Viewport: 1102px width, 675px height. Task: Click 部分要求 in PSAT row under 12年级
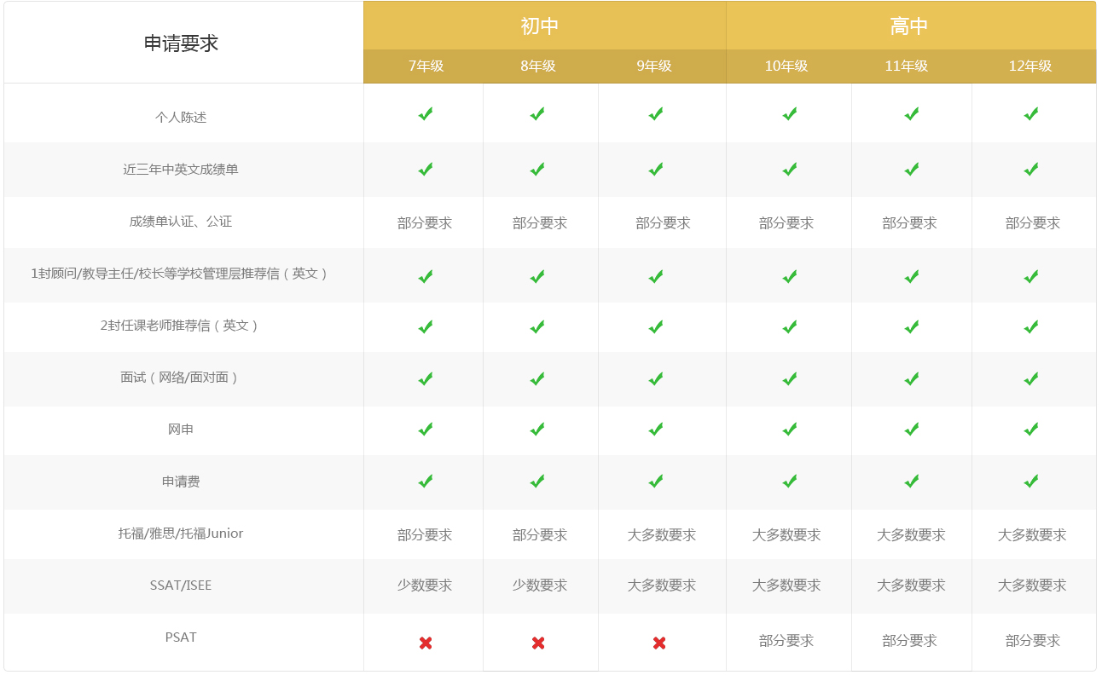[x=1033, y=641]
